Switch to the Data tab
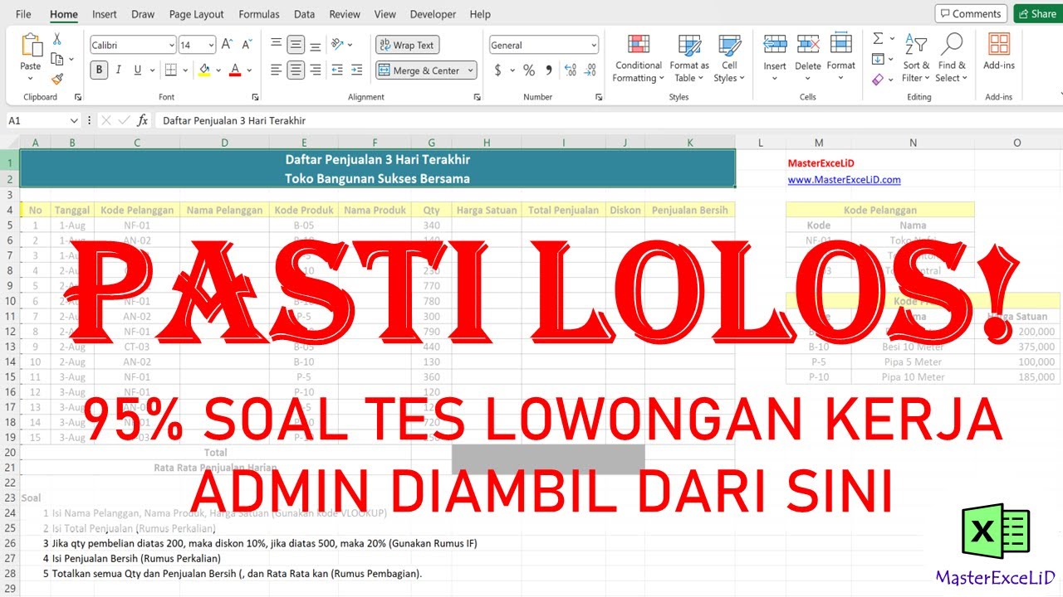The height and width of the screenshot is (597, 1063). tap(305, 14)
